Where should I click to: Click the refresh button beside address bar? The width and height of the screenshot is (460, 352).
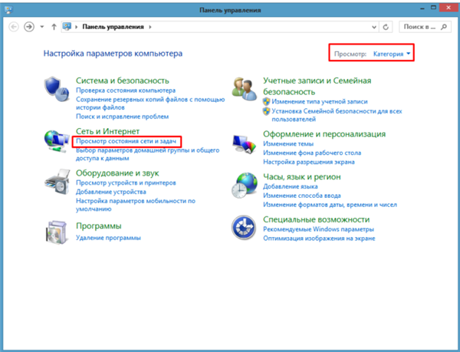[386, 27]
